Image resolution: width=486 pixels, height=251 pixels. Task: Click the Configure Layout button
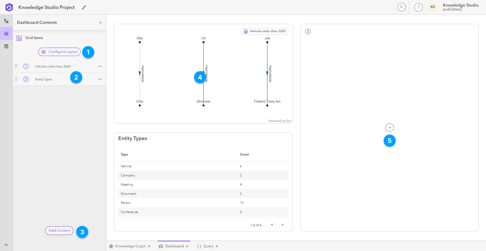pyautogui.click(x=59, y=52)
